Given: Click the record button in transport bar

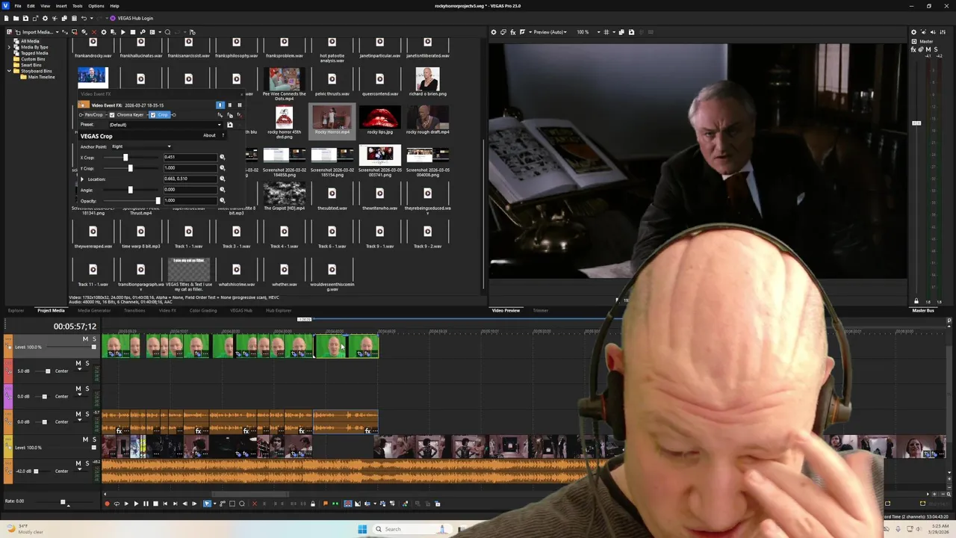Looking at the screenshot, I should (x=107, y=504).
